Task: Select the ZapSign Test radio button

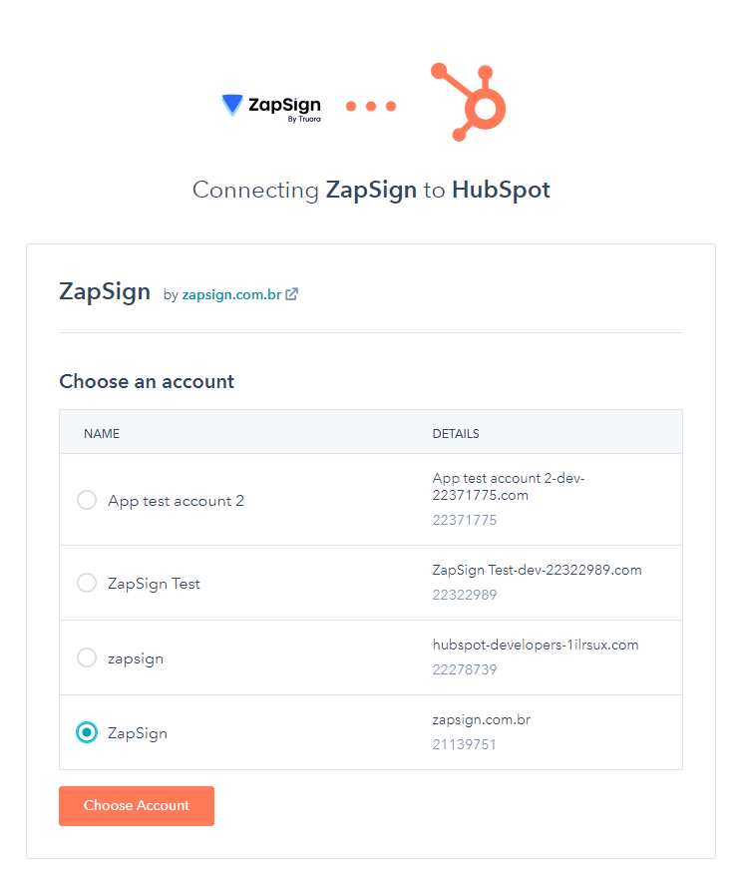Action: [87, 583]
